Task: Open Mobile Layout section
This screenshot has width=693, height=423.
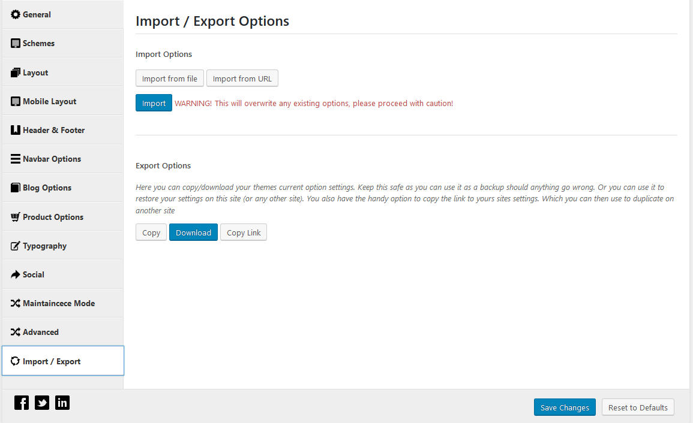Action: (x=49, y=101)
